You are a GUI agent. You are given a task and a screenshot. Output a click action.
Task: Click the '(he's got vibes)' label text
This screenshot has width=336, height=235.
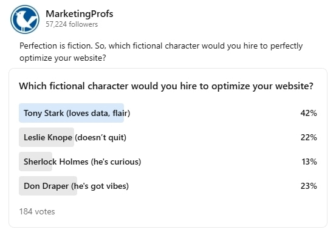(100, 186)
